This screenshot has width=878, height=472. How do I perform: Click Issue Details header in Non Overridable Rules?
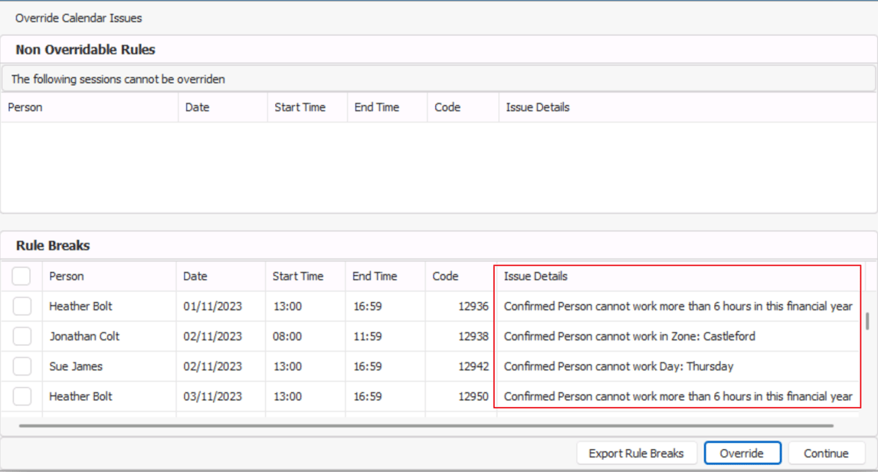coord(538,107)
